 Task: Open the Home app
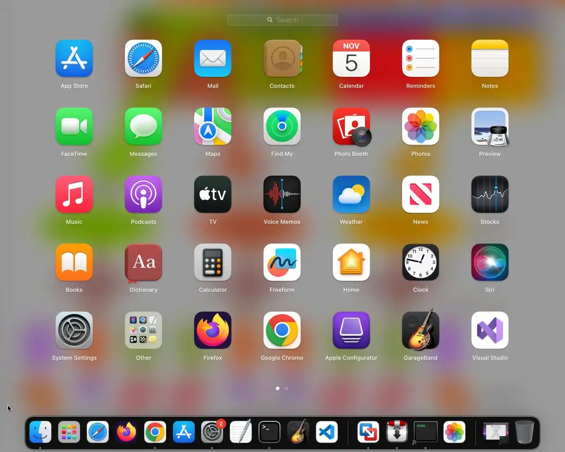click(x=351, y=262)
